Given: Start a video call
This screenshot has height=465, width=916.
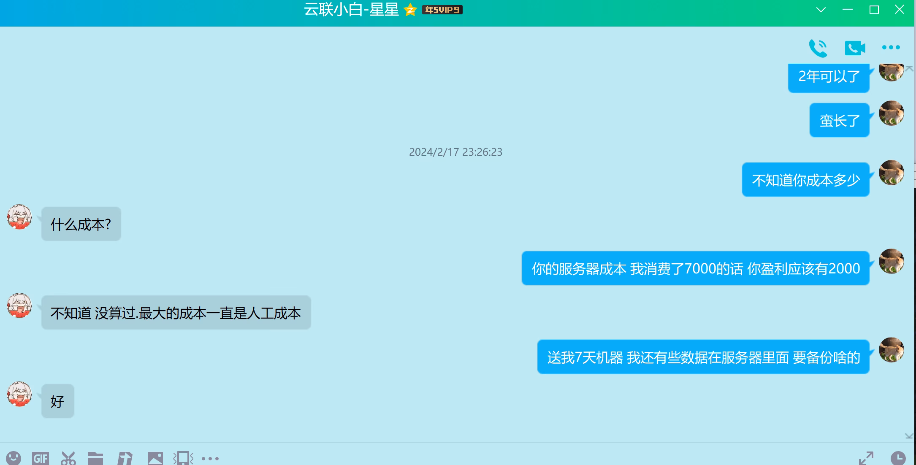Looking at the screenshot, I should pos(855,48).
